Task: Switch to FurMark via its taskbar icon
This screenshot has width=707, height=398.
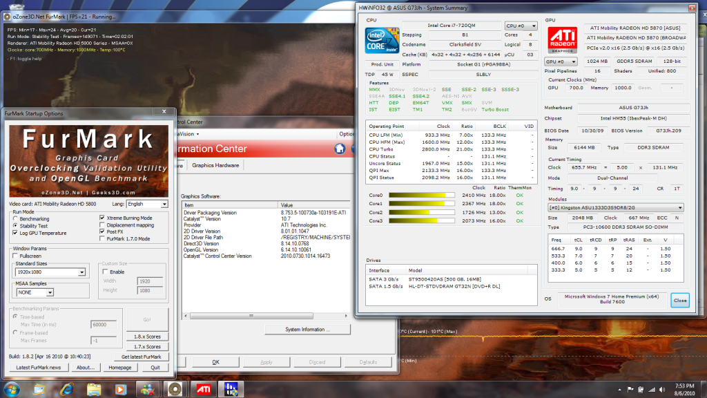Action: (x=175, y=389)
